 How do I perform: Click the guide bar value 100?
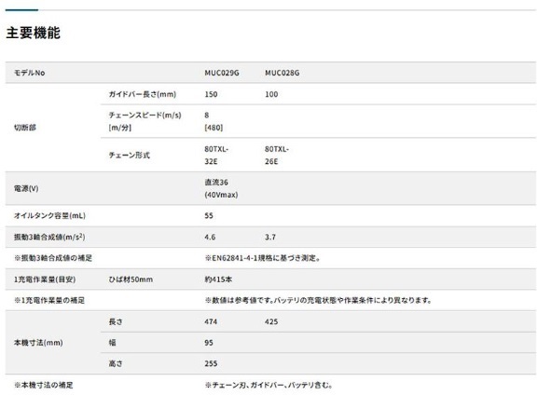pyautogui.click(x=271, y=94)
